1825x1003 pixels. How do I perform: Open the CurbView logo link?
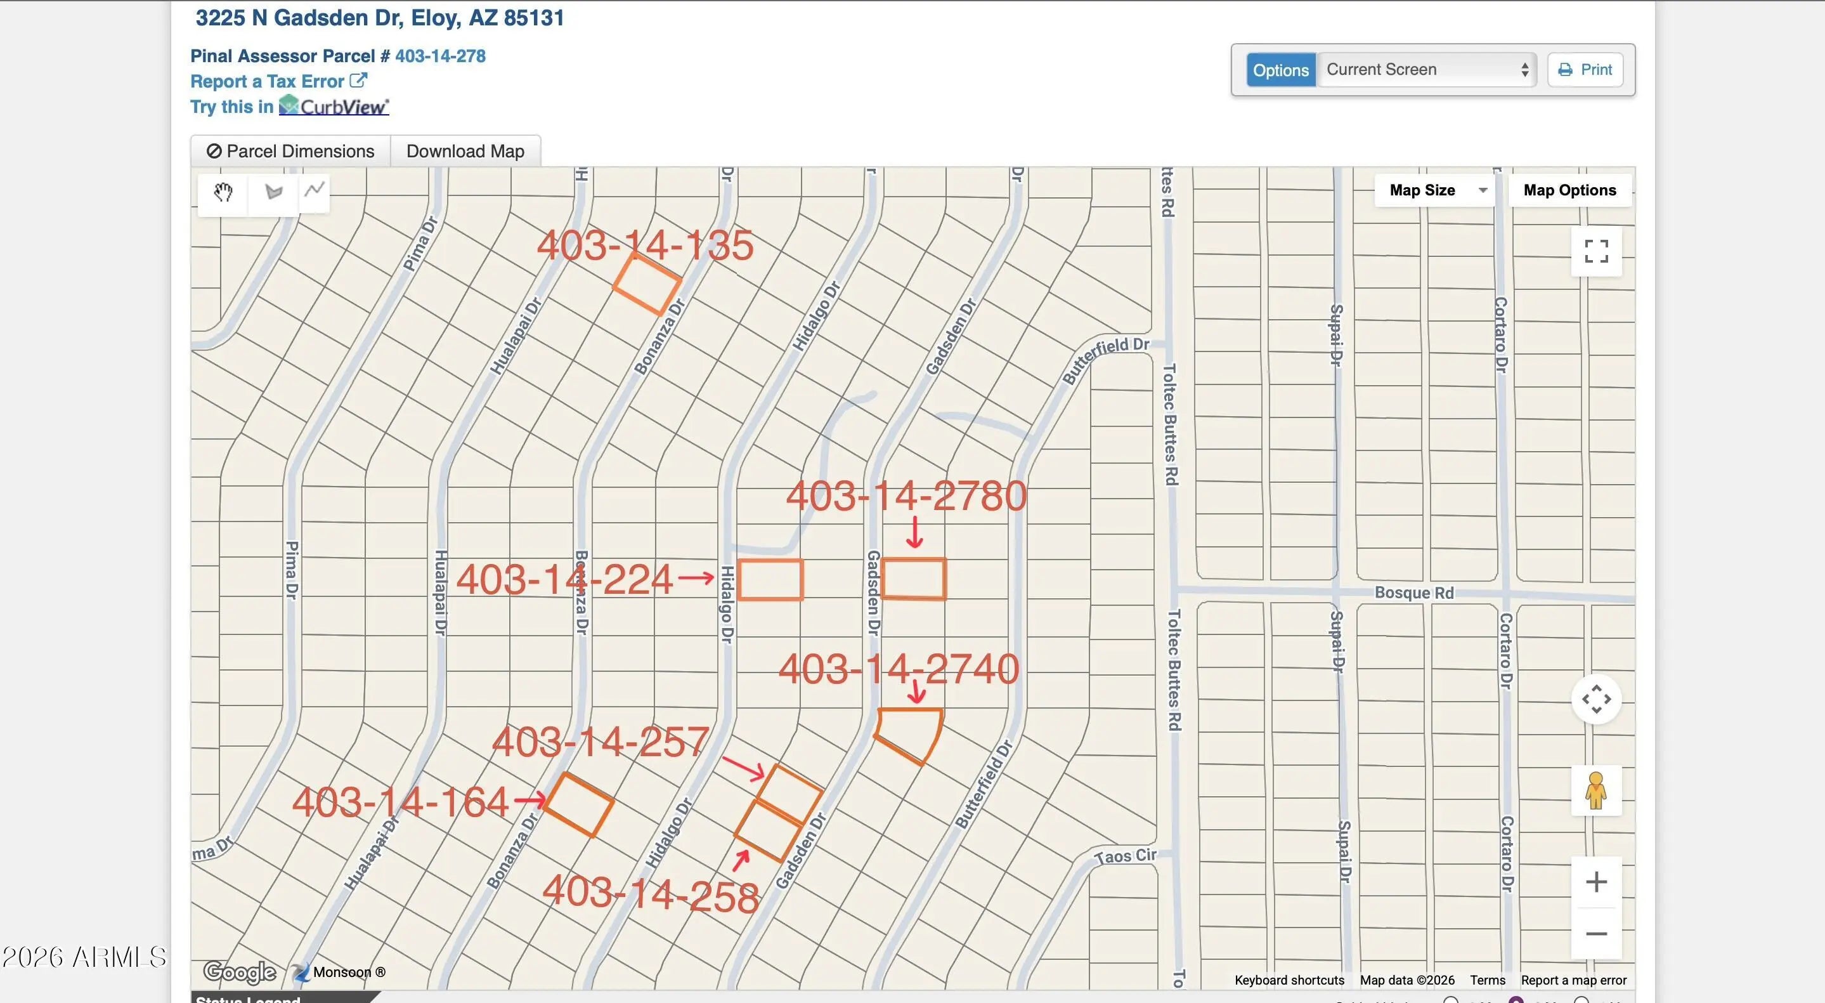coord(334,107)
